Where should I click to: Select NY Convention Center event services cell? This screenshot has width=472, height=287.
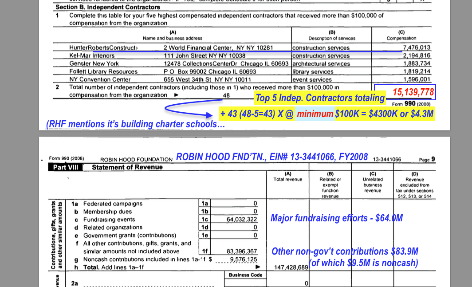[311, 80]
